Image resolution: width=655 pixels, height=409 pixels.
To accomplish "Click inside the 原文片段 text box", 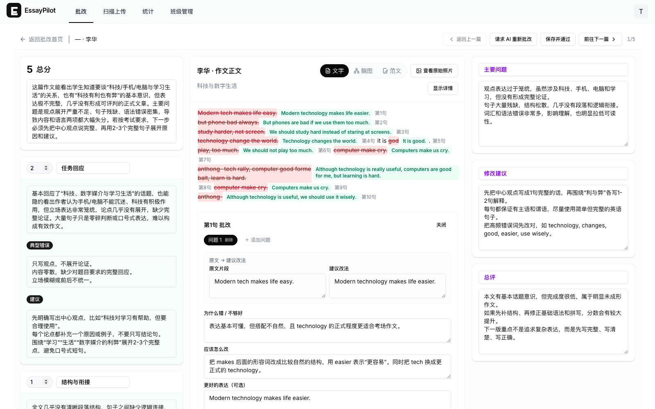I will pyautogui.click(x=267, y=285).
